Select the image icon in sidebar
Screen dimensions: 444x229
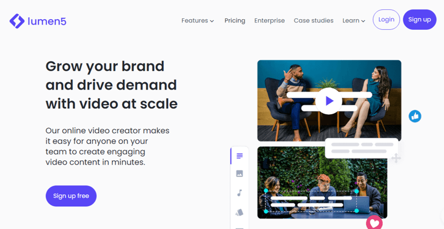click(240, 173)
